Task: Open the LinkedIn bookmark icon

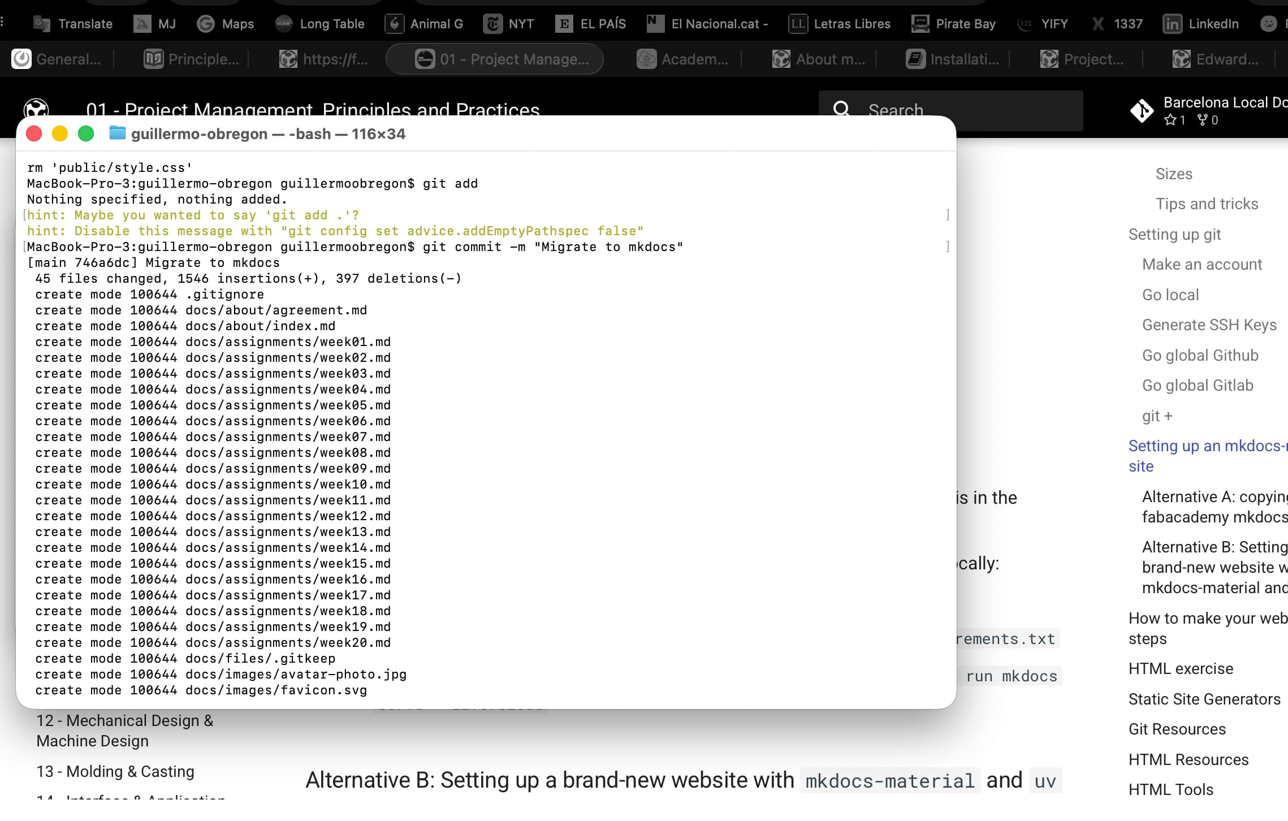Action: 1172,24
